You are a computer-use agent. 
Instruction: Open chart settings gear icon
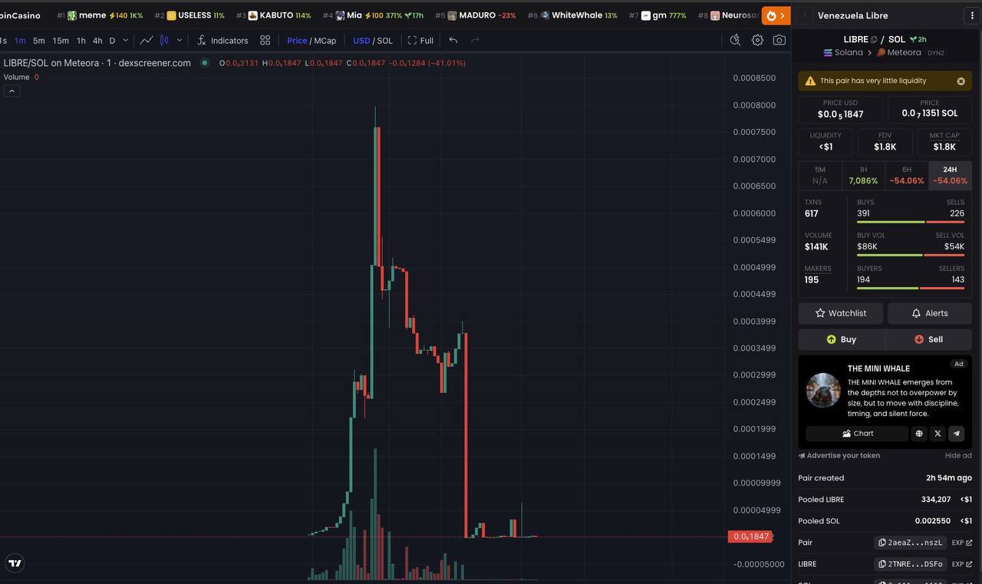pyautogui.click(x=757, y=41)
